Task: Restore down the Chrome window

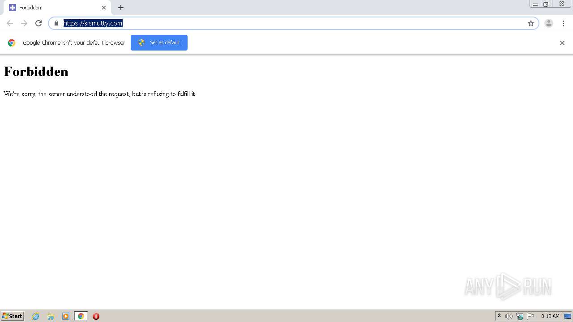Action: pos(546,4)
